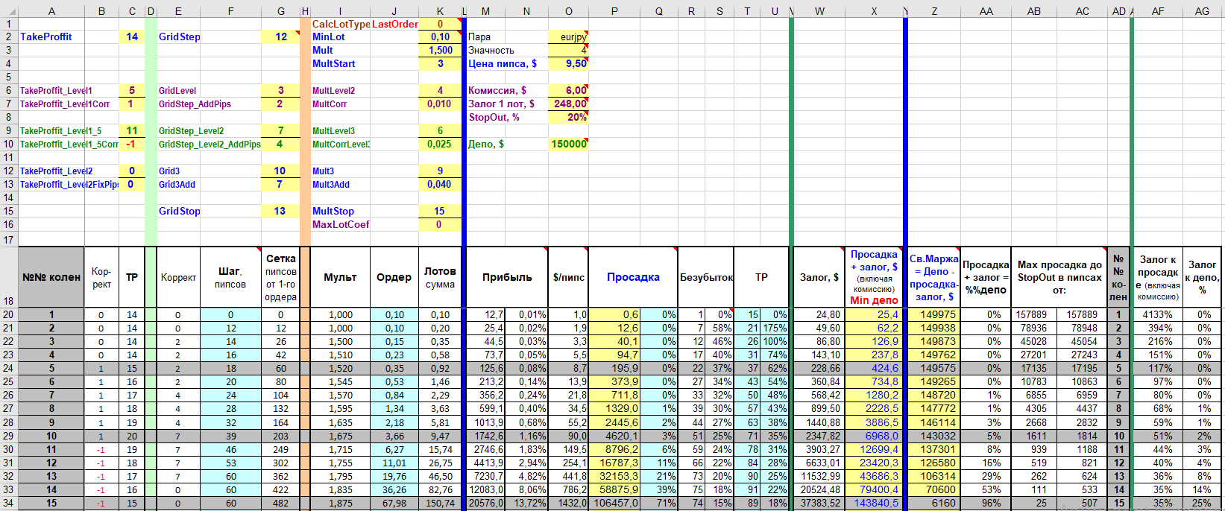Click the MinLot label cell
The height and width of the screenshot is (511, 1225).
coord(340,36)
